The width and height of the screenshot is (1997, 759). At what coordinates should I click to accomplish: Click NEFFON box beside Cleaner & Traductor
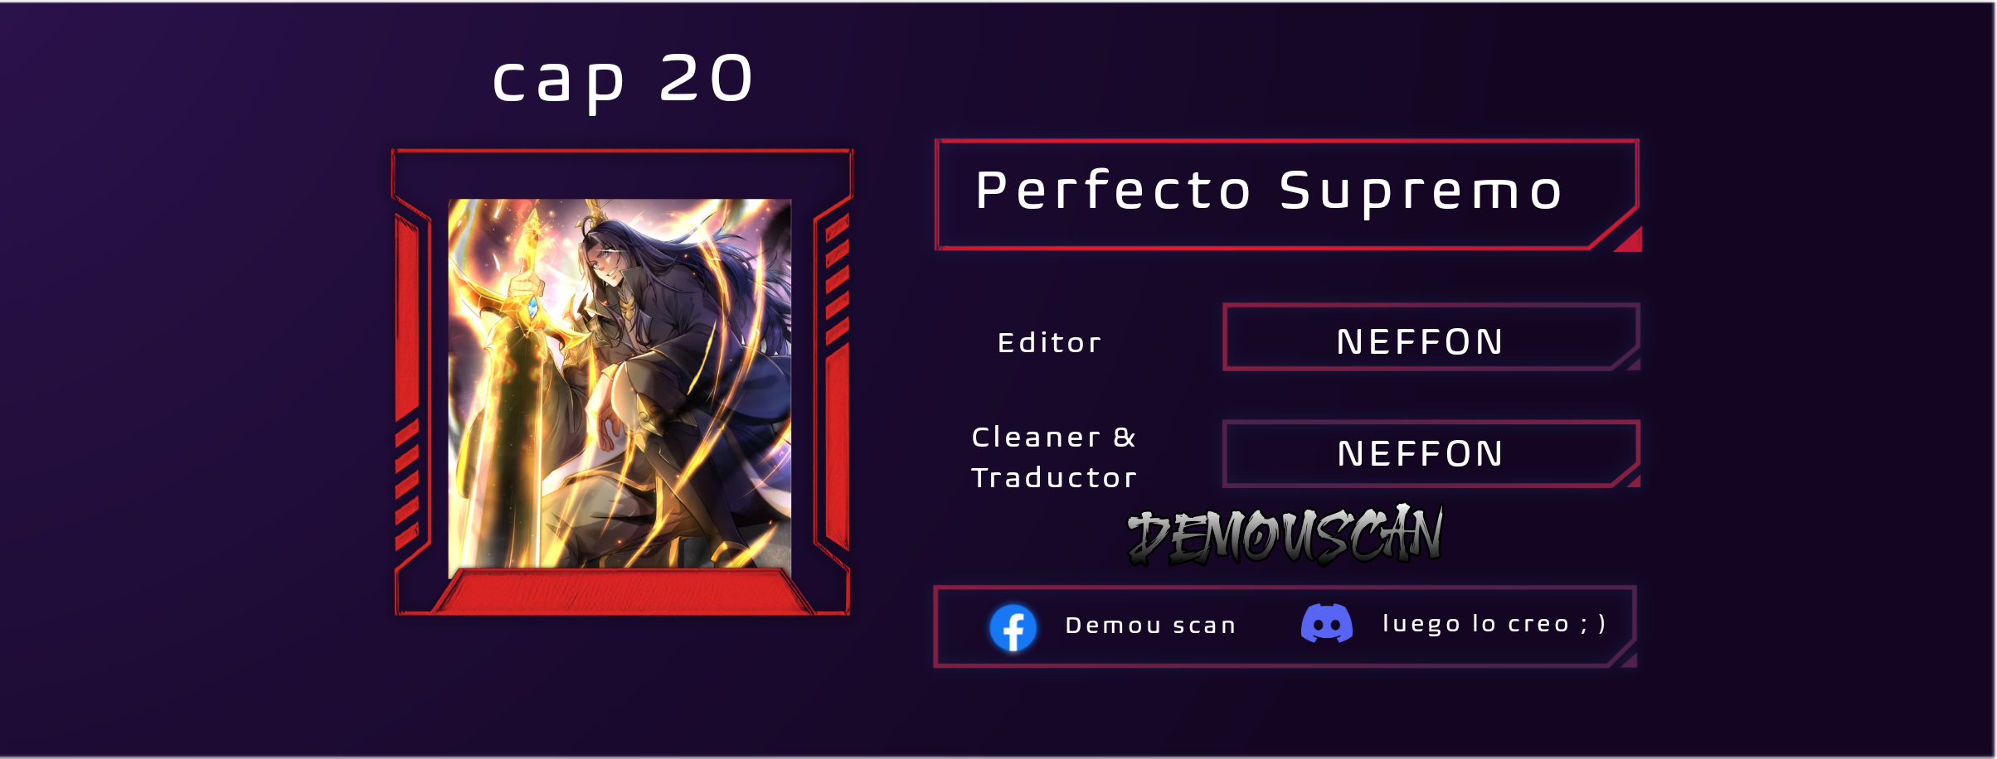[x=1431, y=453]
